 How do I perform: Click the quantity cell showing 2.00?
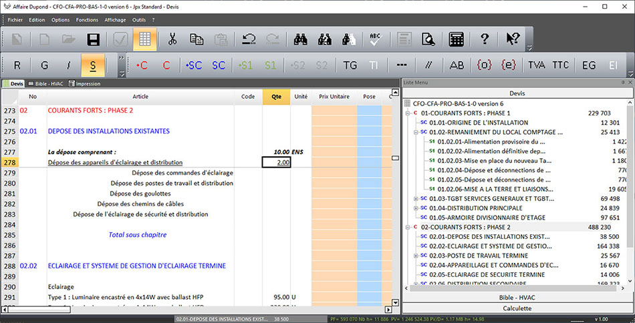tap(276, 163)
